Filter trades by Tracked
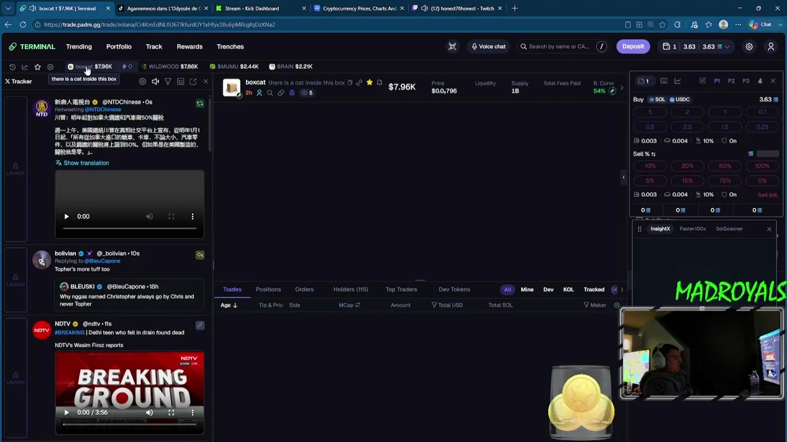Screen dimensions: 787x442 [x=594, y=289]
